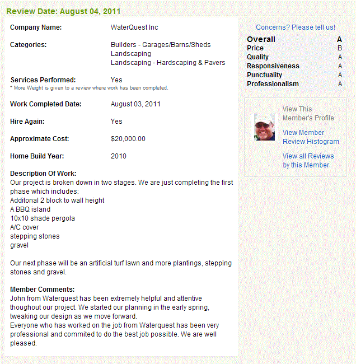Select the Landscaping category text
Viewport: 356px width, 364px height.
[131, 54]
